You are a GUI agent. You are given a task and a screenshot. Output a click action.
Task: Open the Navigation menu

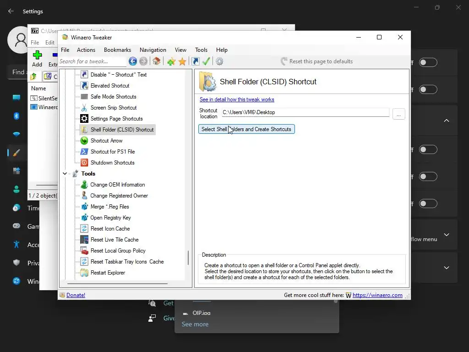click(x=153, y=50)
